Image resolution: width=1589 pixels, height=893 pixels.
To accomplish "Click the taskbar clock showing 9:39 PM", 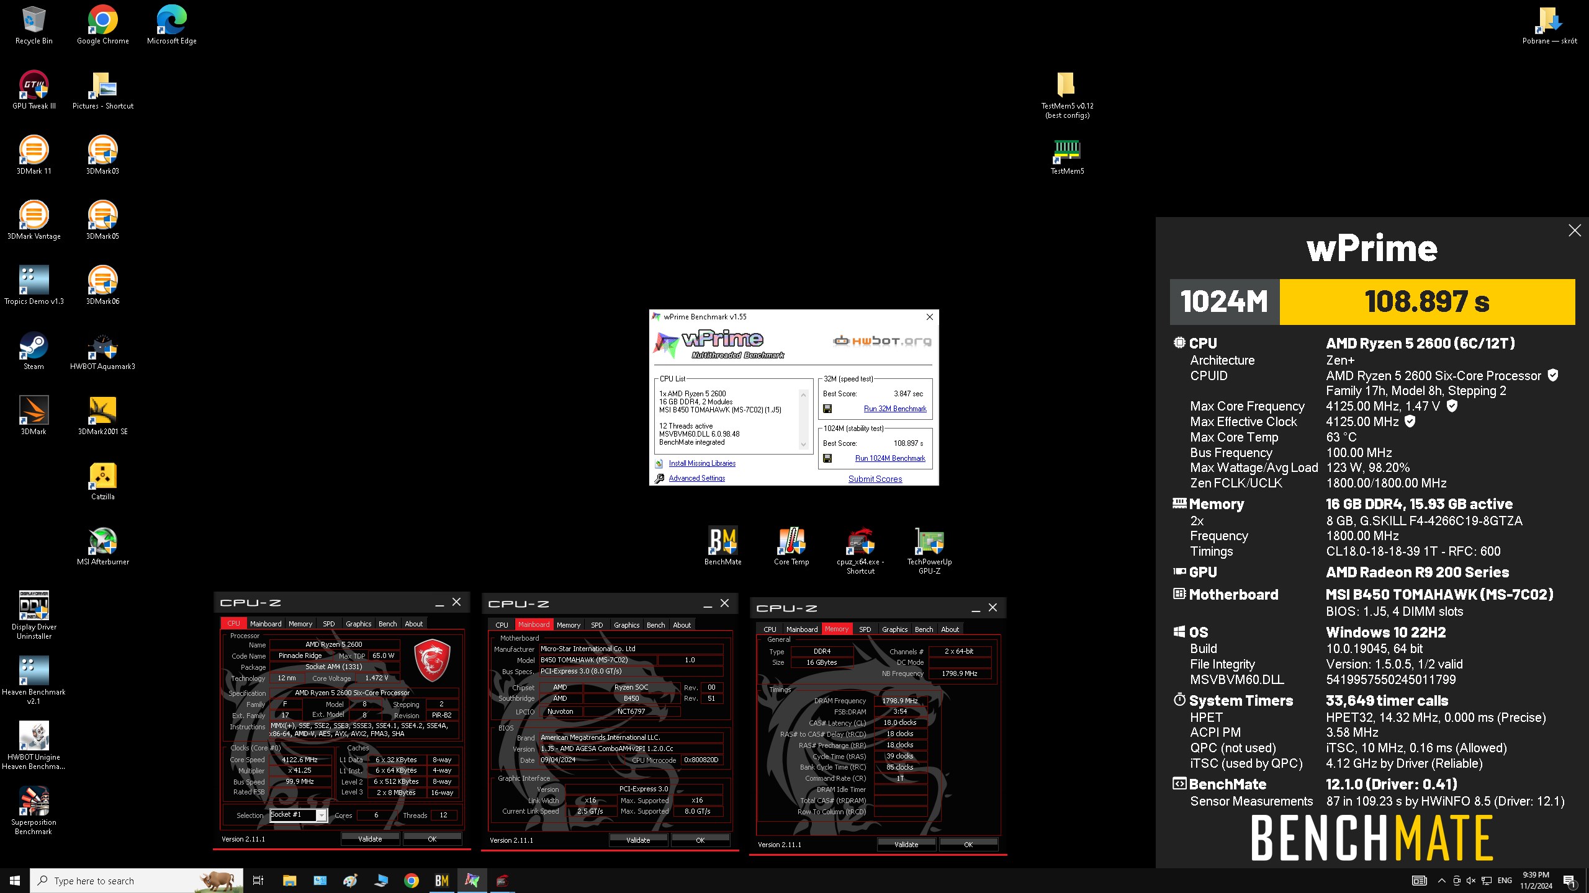I will 1536,881.
